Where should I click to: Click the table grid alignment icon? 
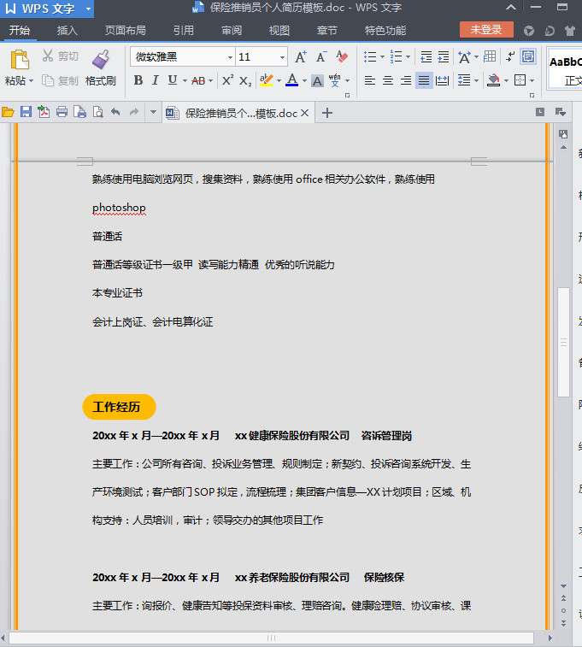(490, 56)
